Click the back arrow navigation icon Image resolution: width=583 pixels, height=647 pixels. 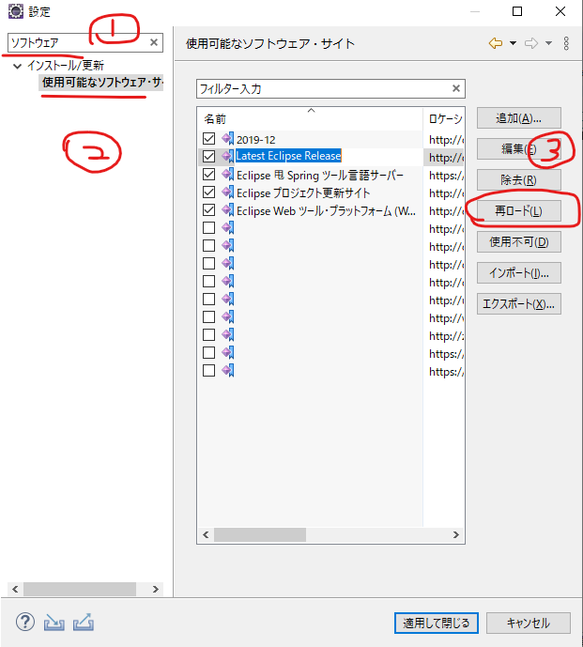(x=495, y=43)
